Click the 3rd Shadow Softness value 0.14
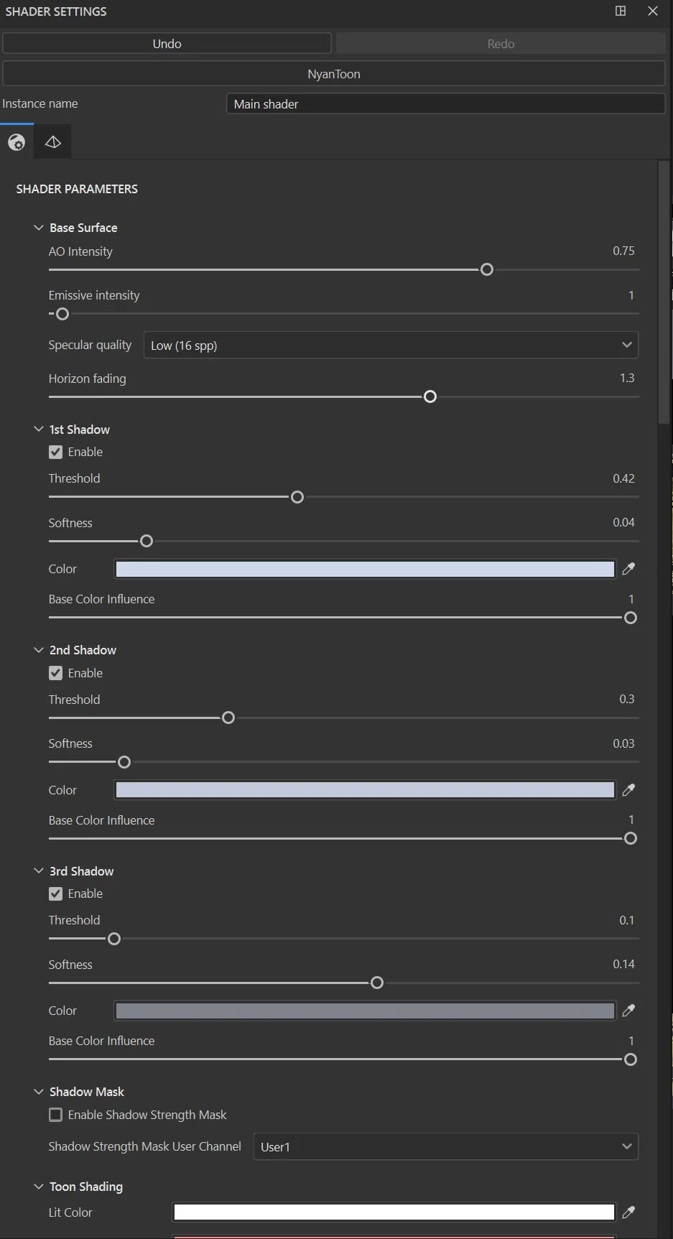 623,965
